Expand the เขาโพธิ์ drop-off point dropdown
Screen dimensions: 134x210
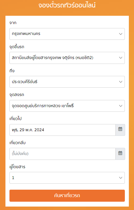pos(67,106)
